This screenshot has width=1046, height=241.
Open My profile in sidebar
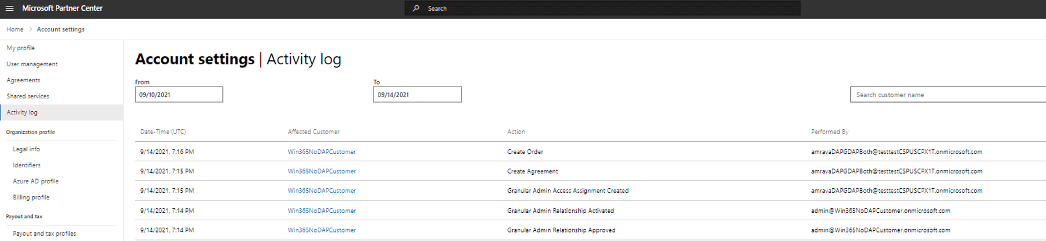tap(21, 48)
